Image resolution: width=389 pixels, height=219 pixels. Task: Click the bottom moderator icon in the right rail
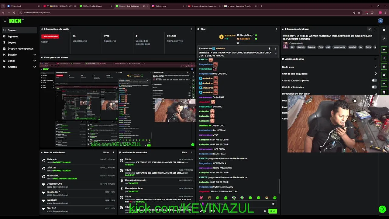384,92
